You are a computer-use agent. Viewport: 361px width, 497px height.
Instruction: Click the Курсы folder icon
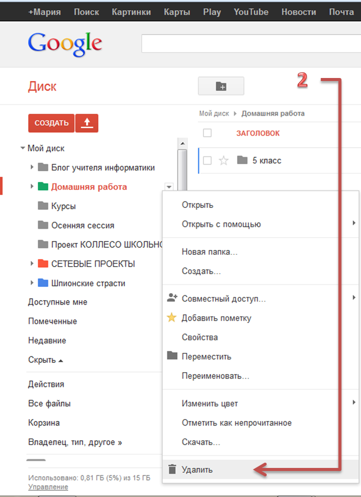(x=43, y=206)
